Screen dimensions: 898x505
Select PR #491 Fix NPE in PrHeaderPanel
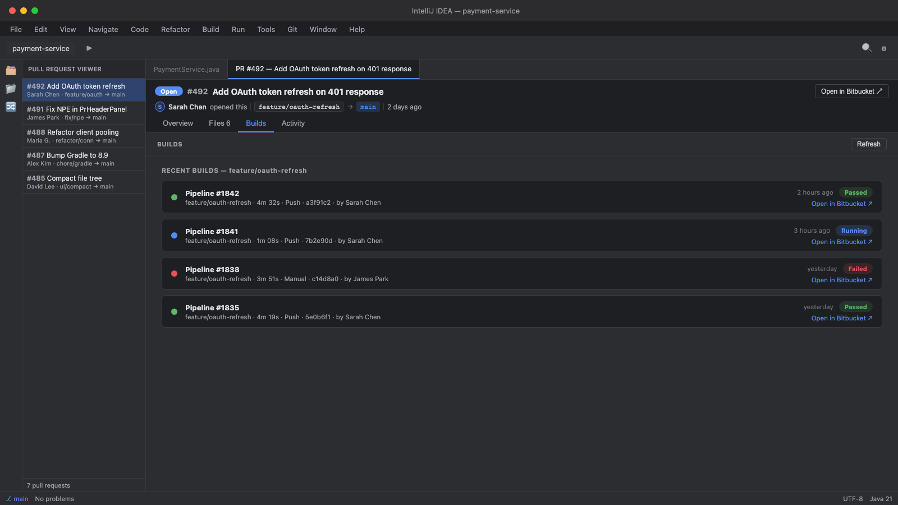pos(84,113)
